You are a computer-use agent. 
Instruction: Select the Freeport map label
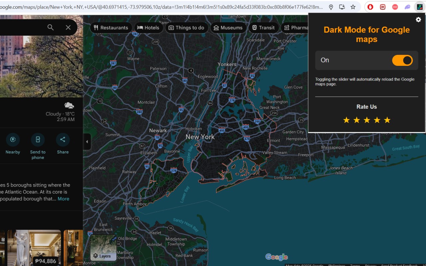pos(306,155)
